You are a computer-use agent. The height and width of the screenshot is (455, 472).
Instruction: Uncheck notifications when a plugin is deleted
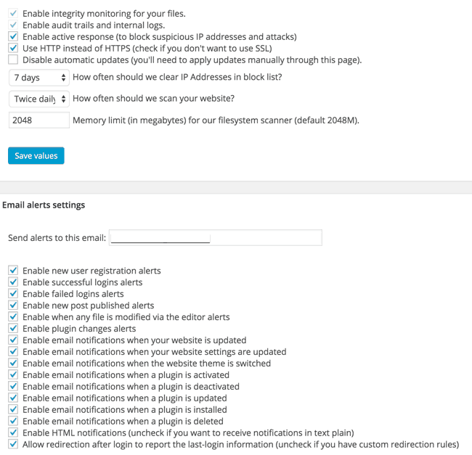click(13, 422)
